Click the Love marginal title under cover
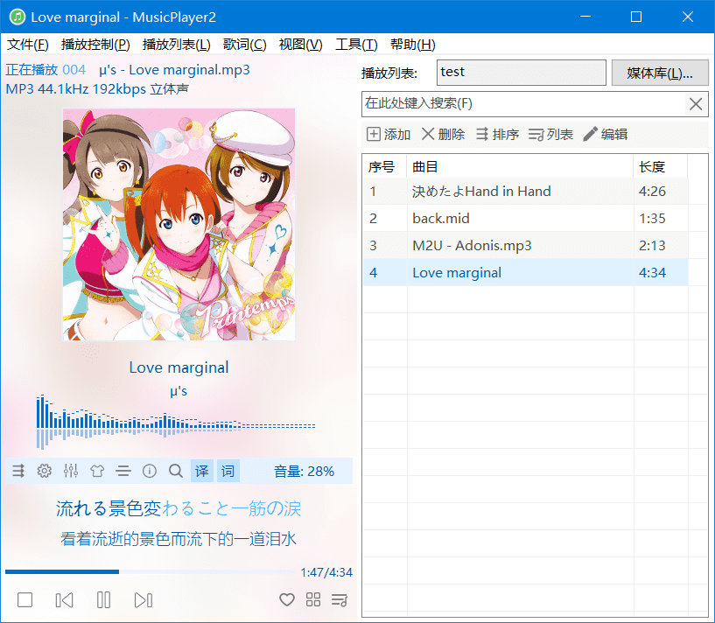 coord(179,367)
